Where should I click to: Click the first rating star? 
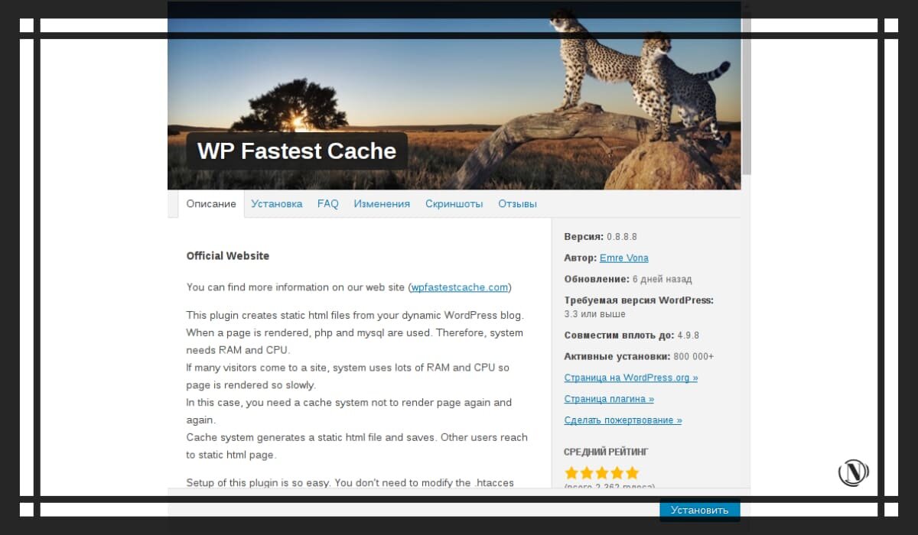click(x=571, y=473)
